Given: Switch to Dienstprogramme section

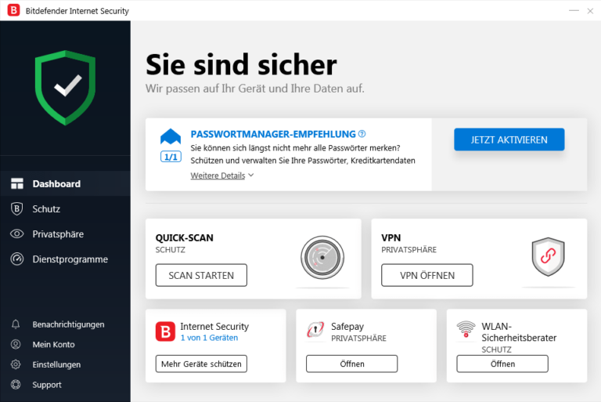Looking at the screenshot, I should tap(65, 259).
